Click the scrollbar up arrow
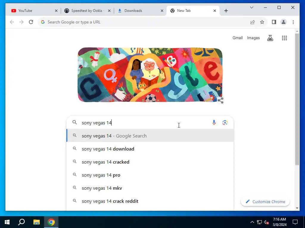305x228 pixels. (x=297, y=31)
